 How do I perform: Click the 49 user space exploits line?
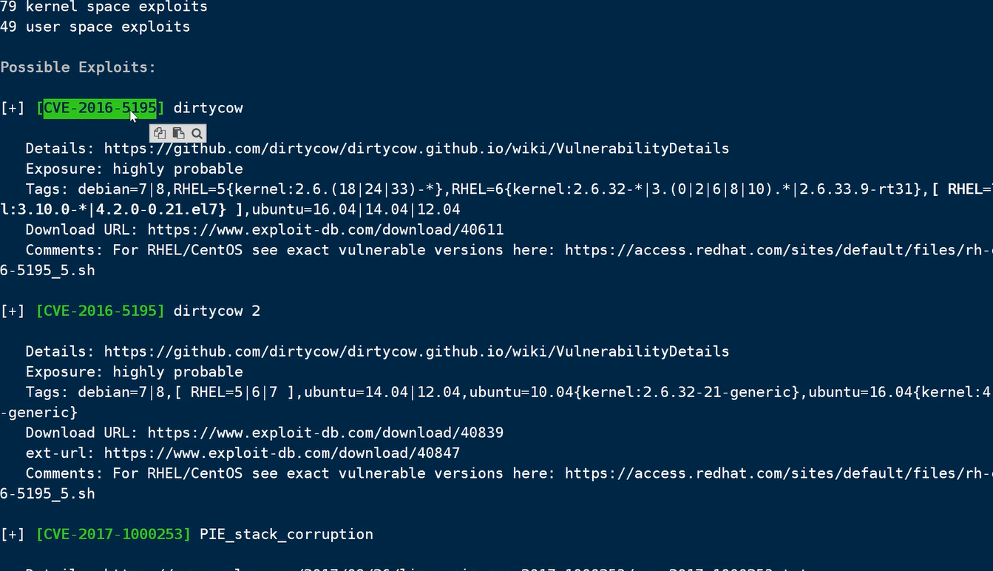[95, 26]
